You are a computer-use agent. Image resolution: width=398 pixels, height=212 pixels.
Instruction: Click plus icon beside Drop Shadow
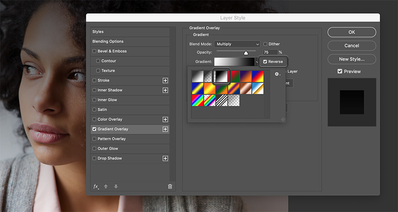pos(165,159)
